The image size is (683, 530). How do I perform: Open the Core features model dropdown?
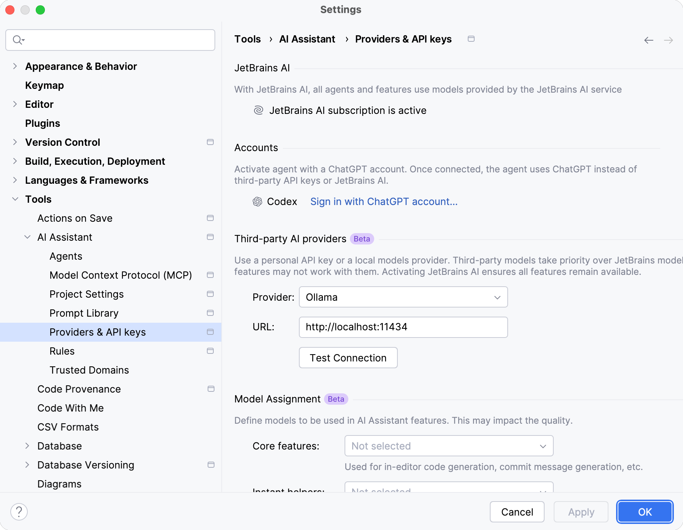(449, 446)
